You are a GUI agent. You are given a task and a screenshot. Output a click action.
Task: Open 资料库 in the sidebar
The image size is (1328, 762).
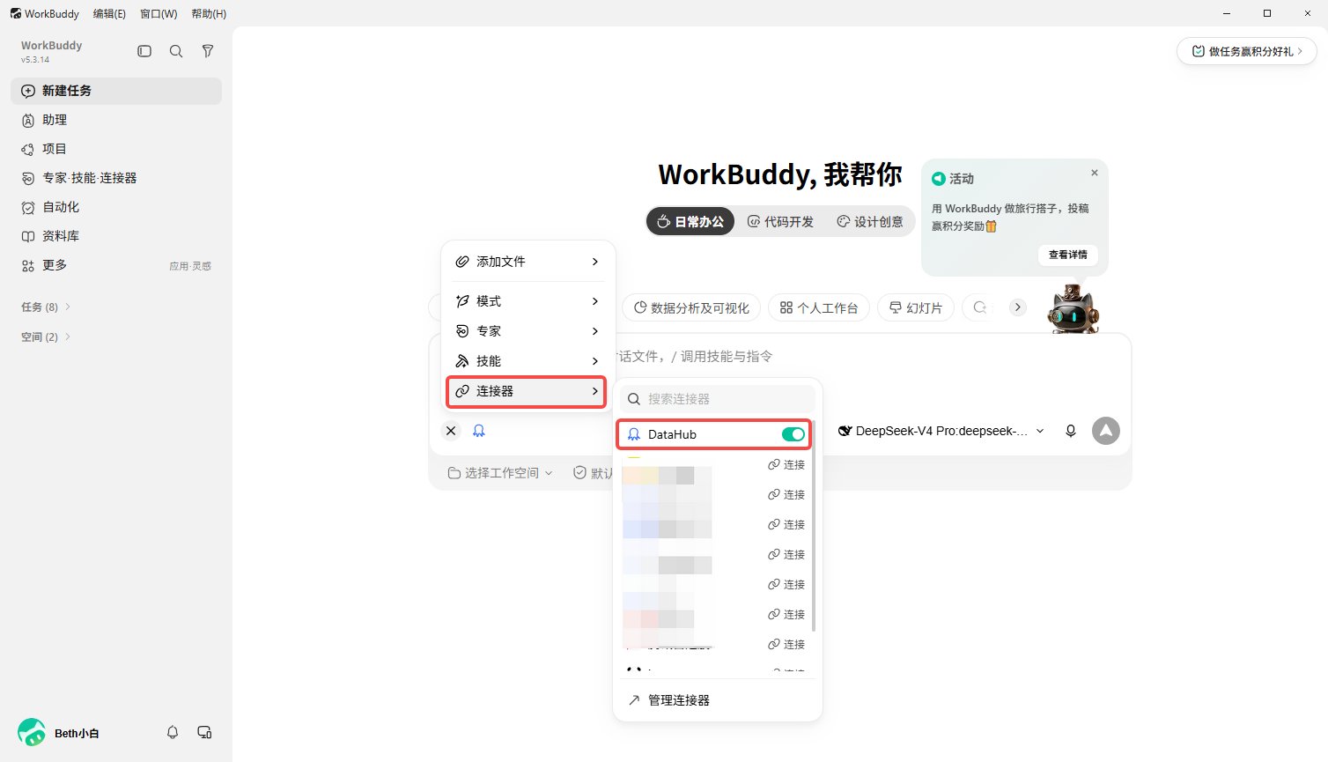click(116, 236)
